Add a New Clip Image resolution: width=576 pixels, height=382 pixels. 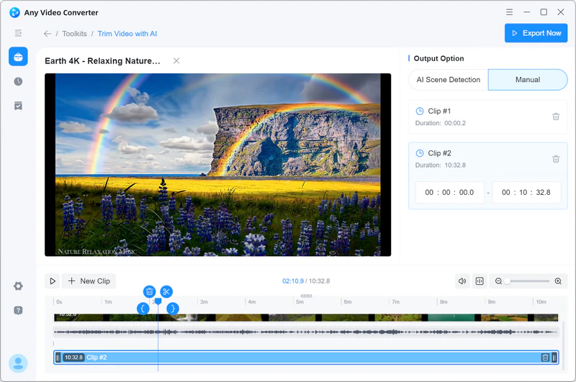(x=89, y=281)
